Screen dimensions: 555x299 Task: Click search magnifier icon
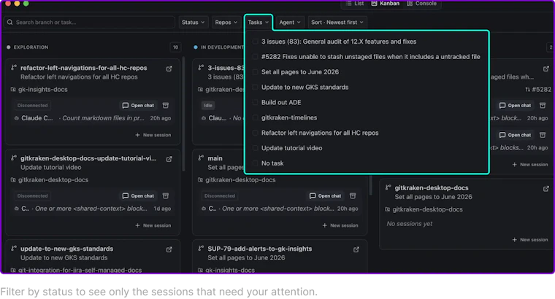[10, 23]
